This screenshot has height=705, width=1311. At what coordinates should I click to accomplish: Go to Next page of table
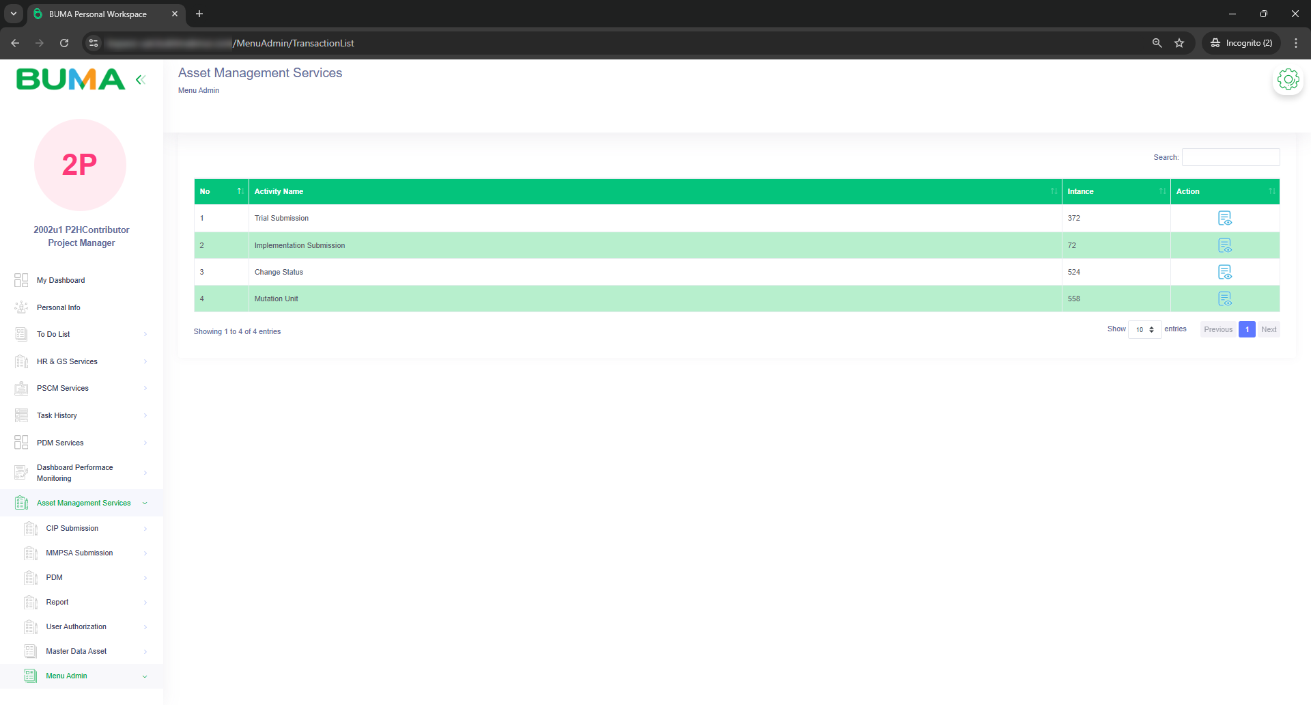(1269, 329)
